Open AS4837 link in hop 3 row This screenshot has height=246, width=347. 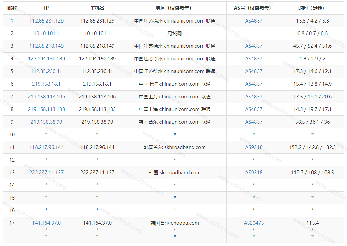tap(254, 46)
